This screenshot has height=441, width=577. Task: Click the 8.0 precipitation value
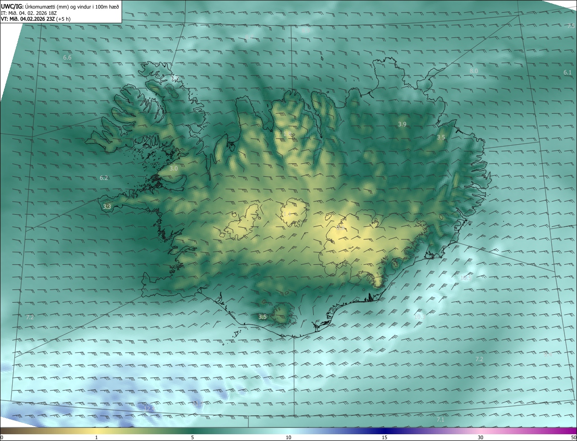tap(474, 71)
